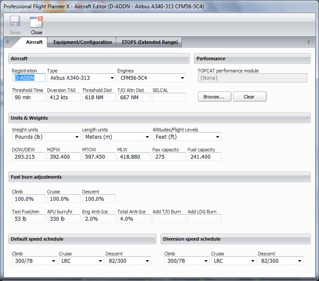Click the Close window icon in toolbar
319x281 pixels.
36,22
